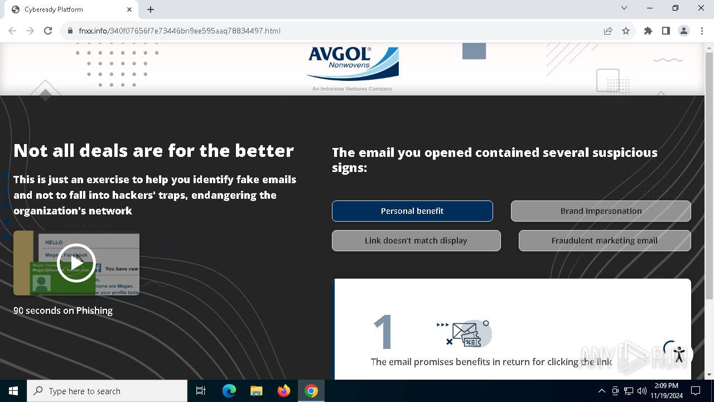Screen dimensions: 714x402
Task: Open the network status tray icon
Action: pos(629,391)
